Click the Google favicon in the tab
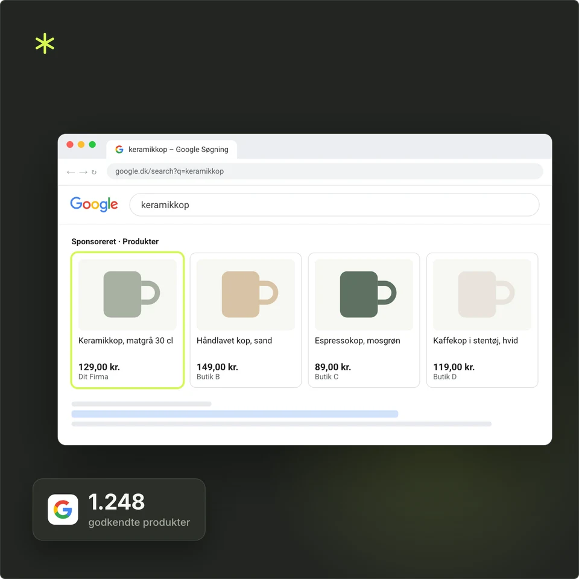The height and width of the screenshot is (579, 579). coord(119,149)
